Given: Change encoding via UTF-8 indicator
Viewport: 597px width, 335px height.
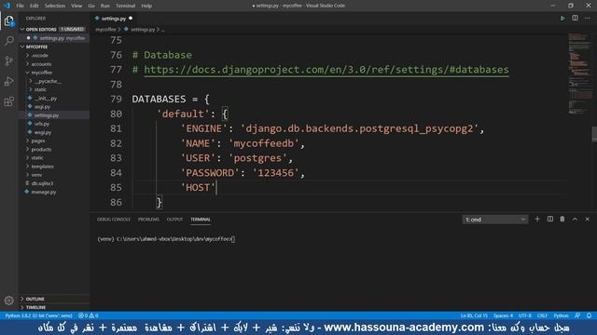Looking at the screenshot, I should [525, 315].
